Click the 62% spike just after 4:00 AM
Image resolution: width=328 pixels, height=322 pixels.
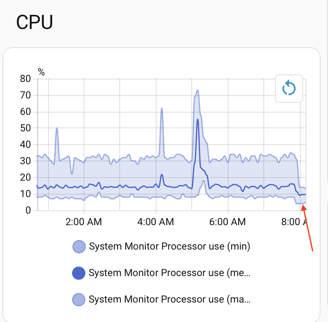pyautogui.click(x=162, y=108)
